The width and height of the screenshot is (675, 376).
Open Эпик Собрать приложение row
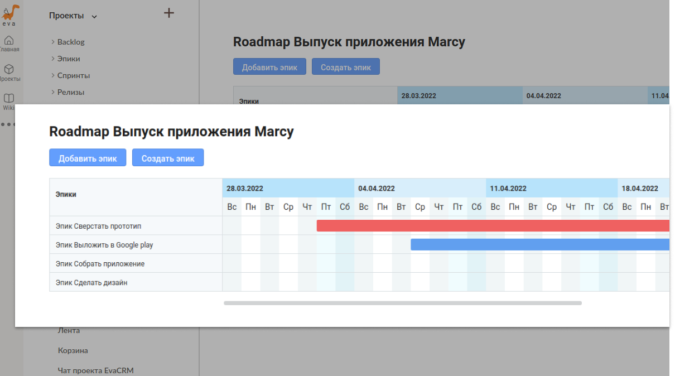[136, 263]
